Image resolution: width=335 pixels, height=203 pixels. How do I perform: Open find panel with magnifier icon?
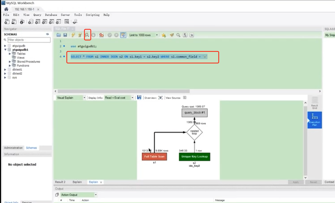pos(178,35)
